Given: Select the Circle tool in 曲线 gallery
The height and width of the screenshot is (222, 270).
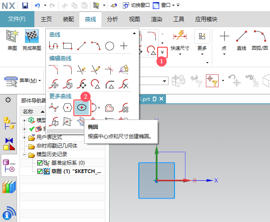Looking at the screenshot, I should pyautogui.click(x=110, y=46).
